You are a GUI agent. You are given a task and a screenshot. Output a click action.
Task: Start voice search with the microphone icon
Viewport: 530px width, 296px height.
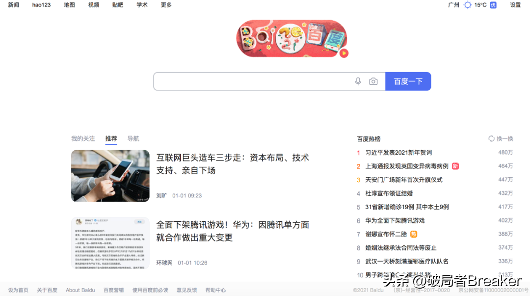[358, 81]
